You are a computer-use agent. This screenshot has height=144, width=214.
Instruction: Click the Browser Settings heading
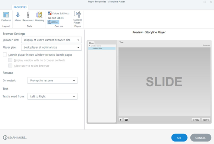pyautogui.click(x=14, y=34)
